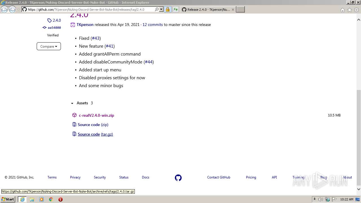This screenshot has height=203, width=361.
Task: Open Contact GitHub footer link
Action: click(219, 177)
